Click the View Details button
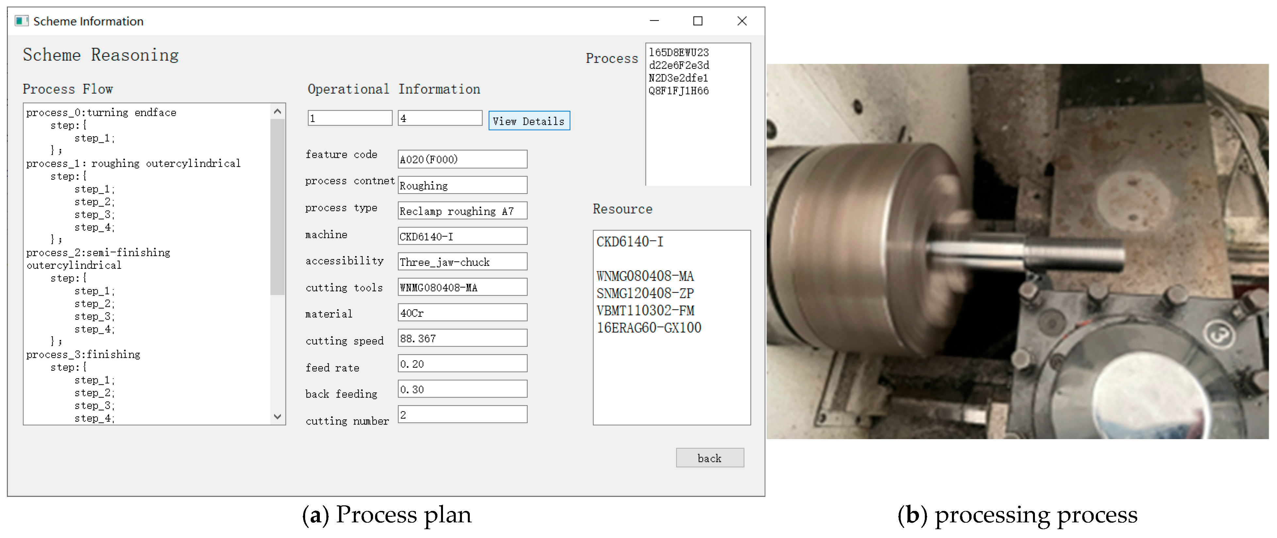 click(x=529, y=121)
